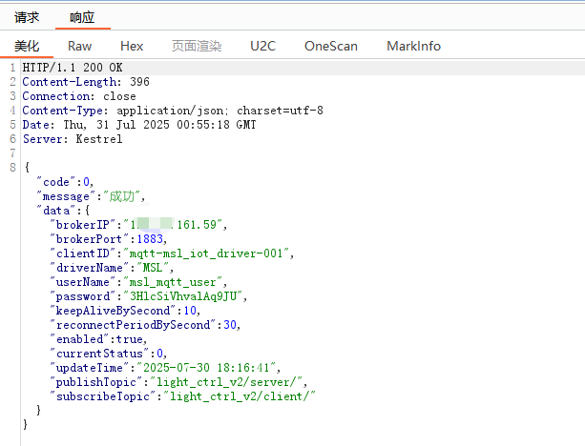
Task: Click the close header value
Action: point(119,96)
